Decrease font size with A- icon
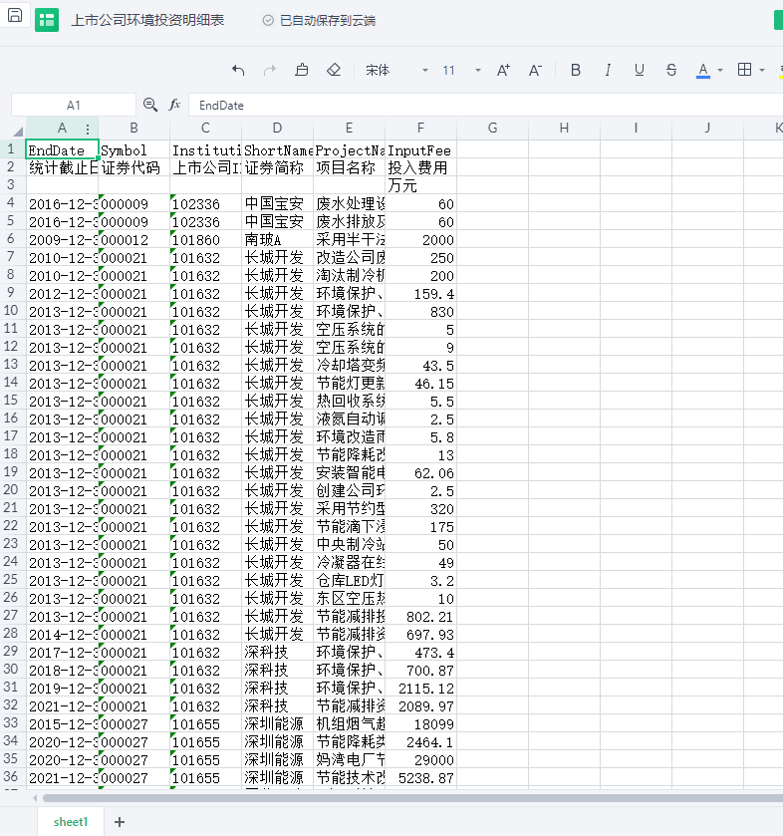This screenshot has width=783, height=836. [x=535, y=70]
